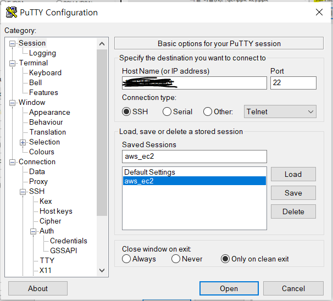Screen dimensions: 333x301
Task: Collapse the Connection tree node
Action: 12,162
